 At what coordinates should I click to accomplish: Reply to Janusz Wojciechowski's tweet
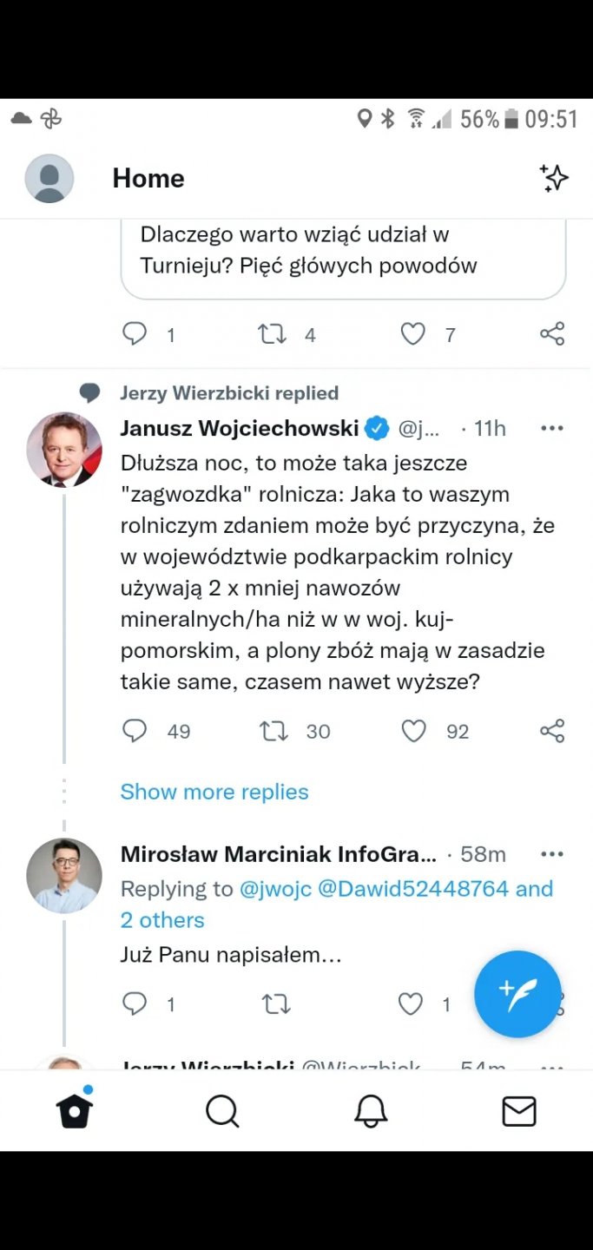click(x=135, y=731)
